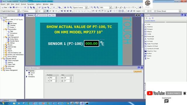The width and height of the screenshot is (187, 105).
Task: Click the Save project disk icon
Action: click(x=14, y=8)
